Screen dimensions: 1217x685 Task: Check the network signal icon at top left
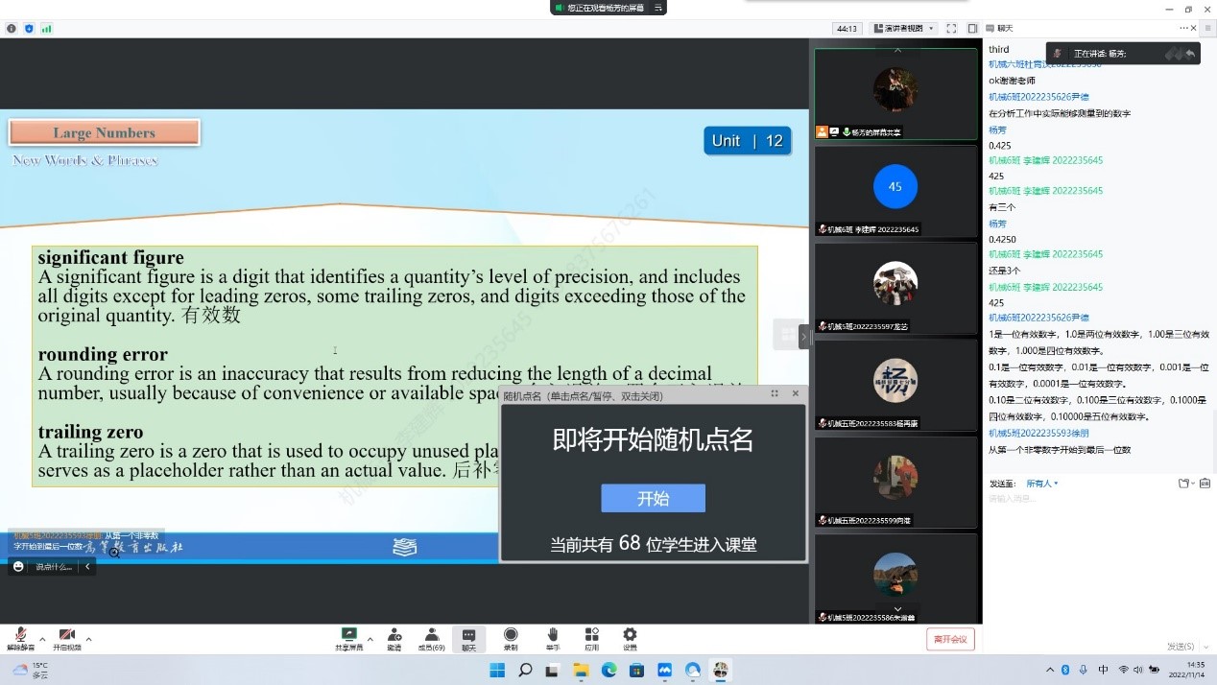click(46, 29)
